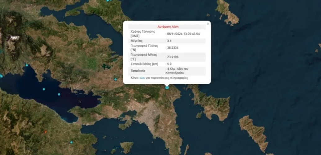Click the clustered markers at the map's left edge
321x155 pixels.
coord(1,76)
